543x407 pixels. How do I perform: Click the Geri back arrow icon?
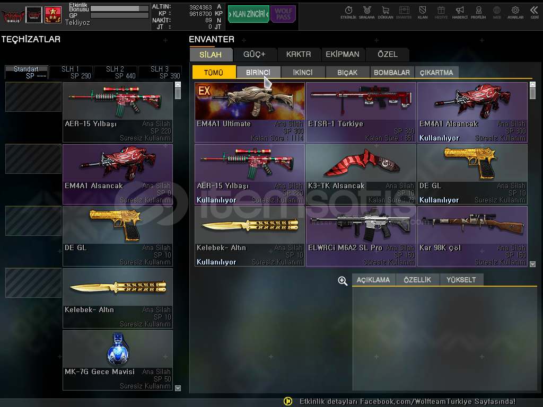[535, 12]
